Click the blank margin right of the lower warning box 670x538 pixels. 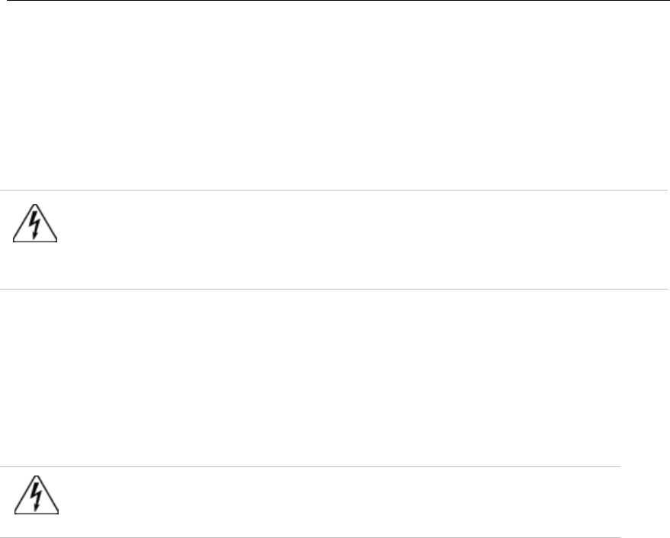(x=645, y=502)
